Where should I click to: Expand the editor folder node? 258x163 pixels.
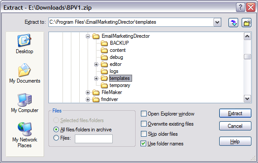pyautogui.click(x=96, y=65)
